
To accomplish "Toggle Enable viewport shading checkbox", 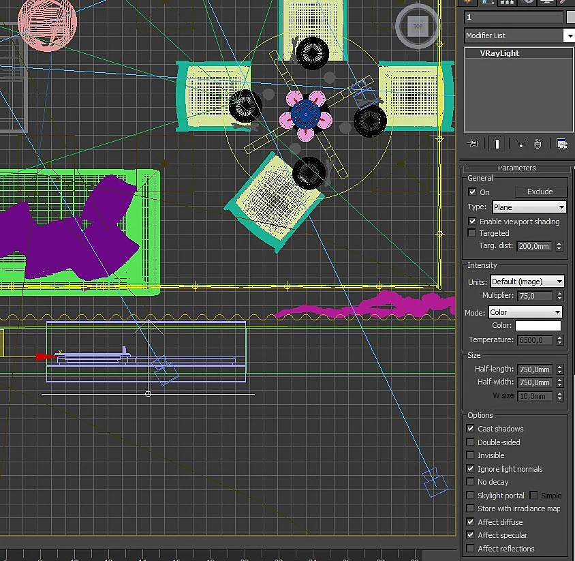I will coord(472,222).
